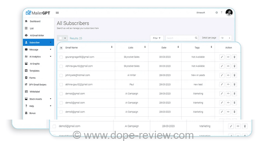Tick the checkbox next to demo9@gmail.com
This screenshot has height=141, width=267.
coord(61,112)
